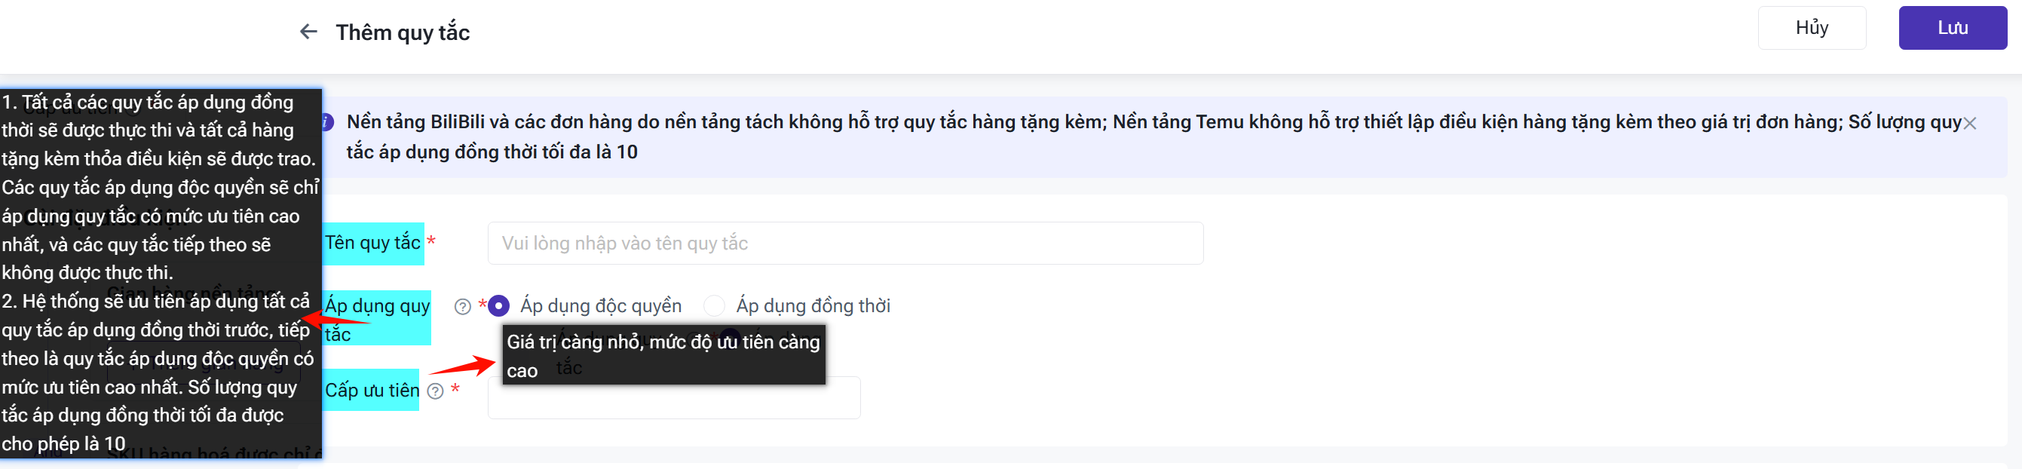Click the back arrow beside Thêm quy tắc
Image resolution: width=2022 pixels, height=469 pixels.
[308, 32]
